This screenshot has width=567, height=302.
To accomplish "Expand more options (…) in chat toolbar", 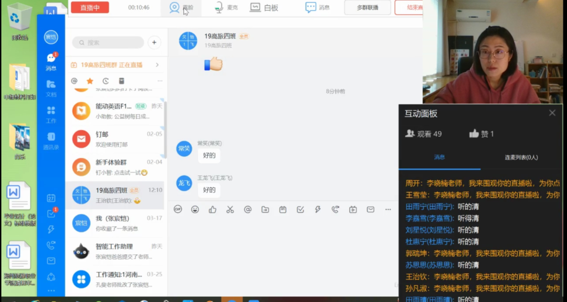I will (388, 209).
